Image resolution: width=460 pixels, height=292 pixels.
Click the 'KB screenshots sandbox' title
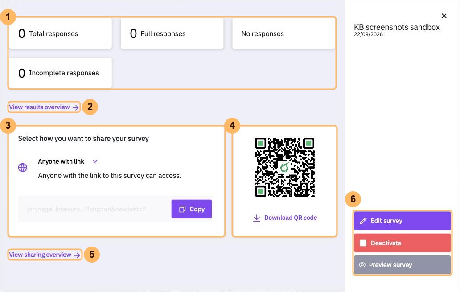click(397, 27)
